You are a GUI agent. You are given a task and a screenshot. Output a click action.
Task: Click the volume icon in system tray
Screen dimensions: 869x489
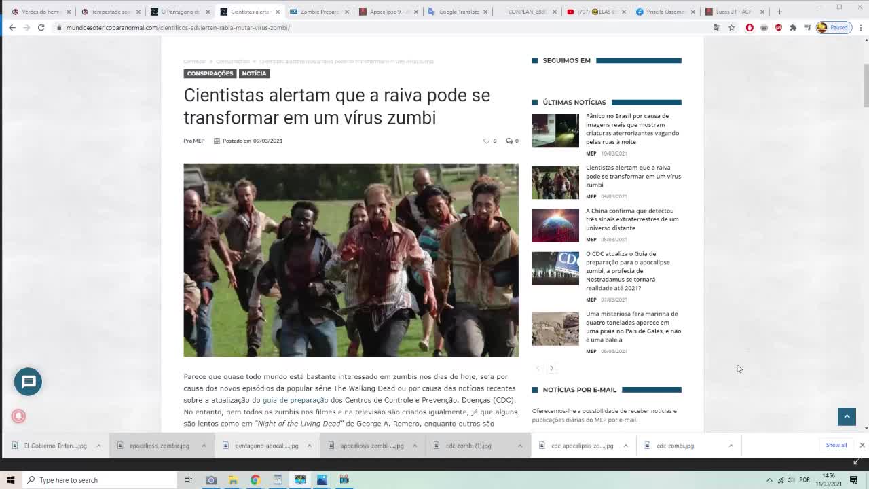[x=791, y=480]
